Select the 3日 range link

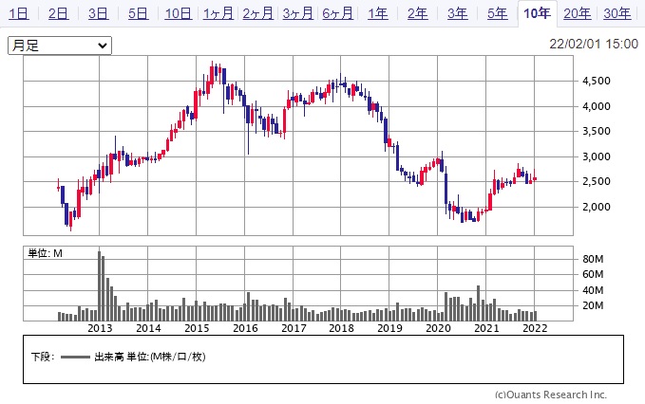tap(98, 13)
